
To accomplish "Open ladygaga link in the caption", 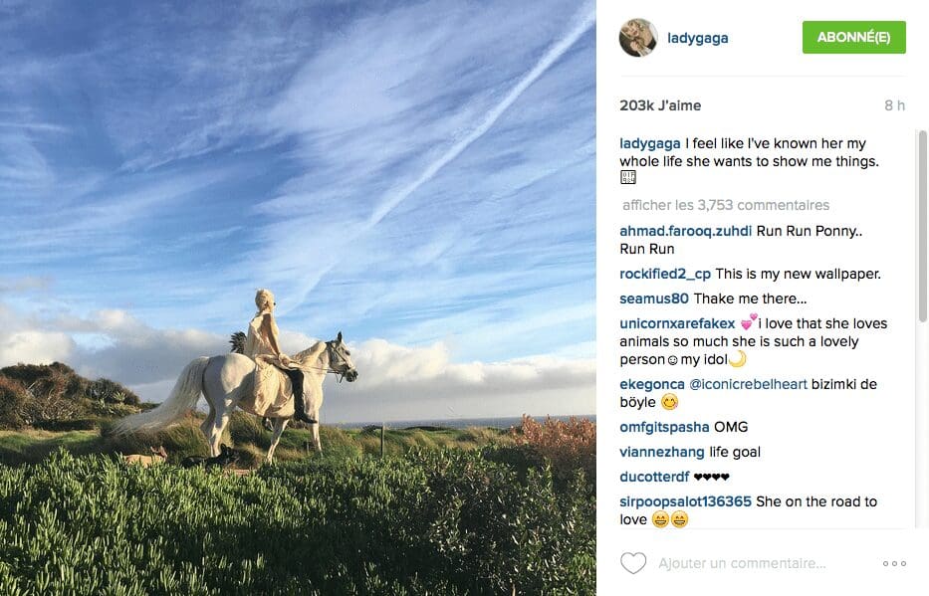I will click(x=650, y=144).
